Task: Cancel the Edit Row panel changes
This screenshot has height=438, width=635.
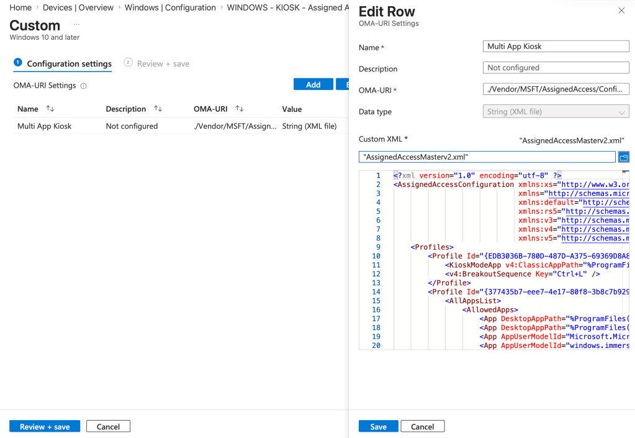Action: (x=422, y=426)
